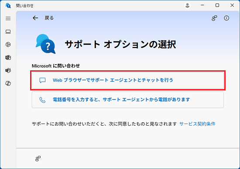Click the app logo in title bar

tap(8, 6)
